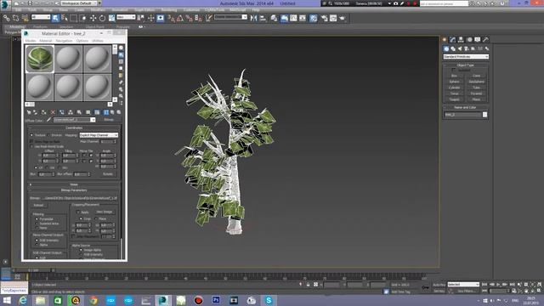544x306 pixels.
Task: Select Lights category icon in Create panel
Action: (x=460, y=49)
